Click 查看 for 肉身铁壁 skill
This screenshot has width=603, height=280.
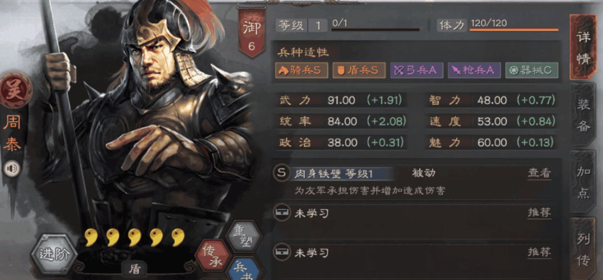539,174
